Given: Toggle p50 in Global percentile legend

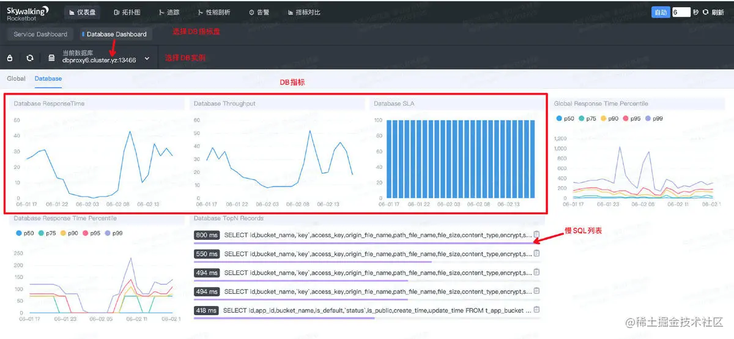Looking at the screenshot, I should [565, 118].
